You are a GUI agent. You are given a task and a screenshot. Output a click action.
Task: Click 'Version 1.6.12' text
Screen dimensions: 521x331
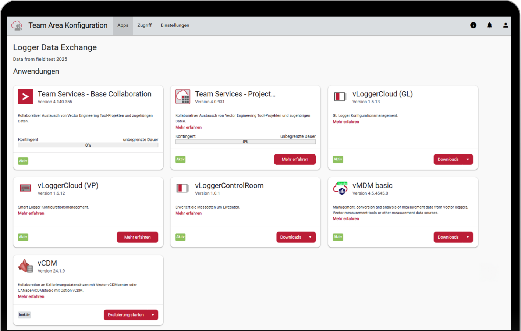click(51, 193)
